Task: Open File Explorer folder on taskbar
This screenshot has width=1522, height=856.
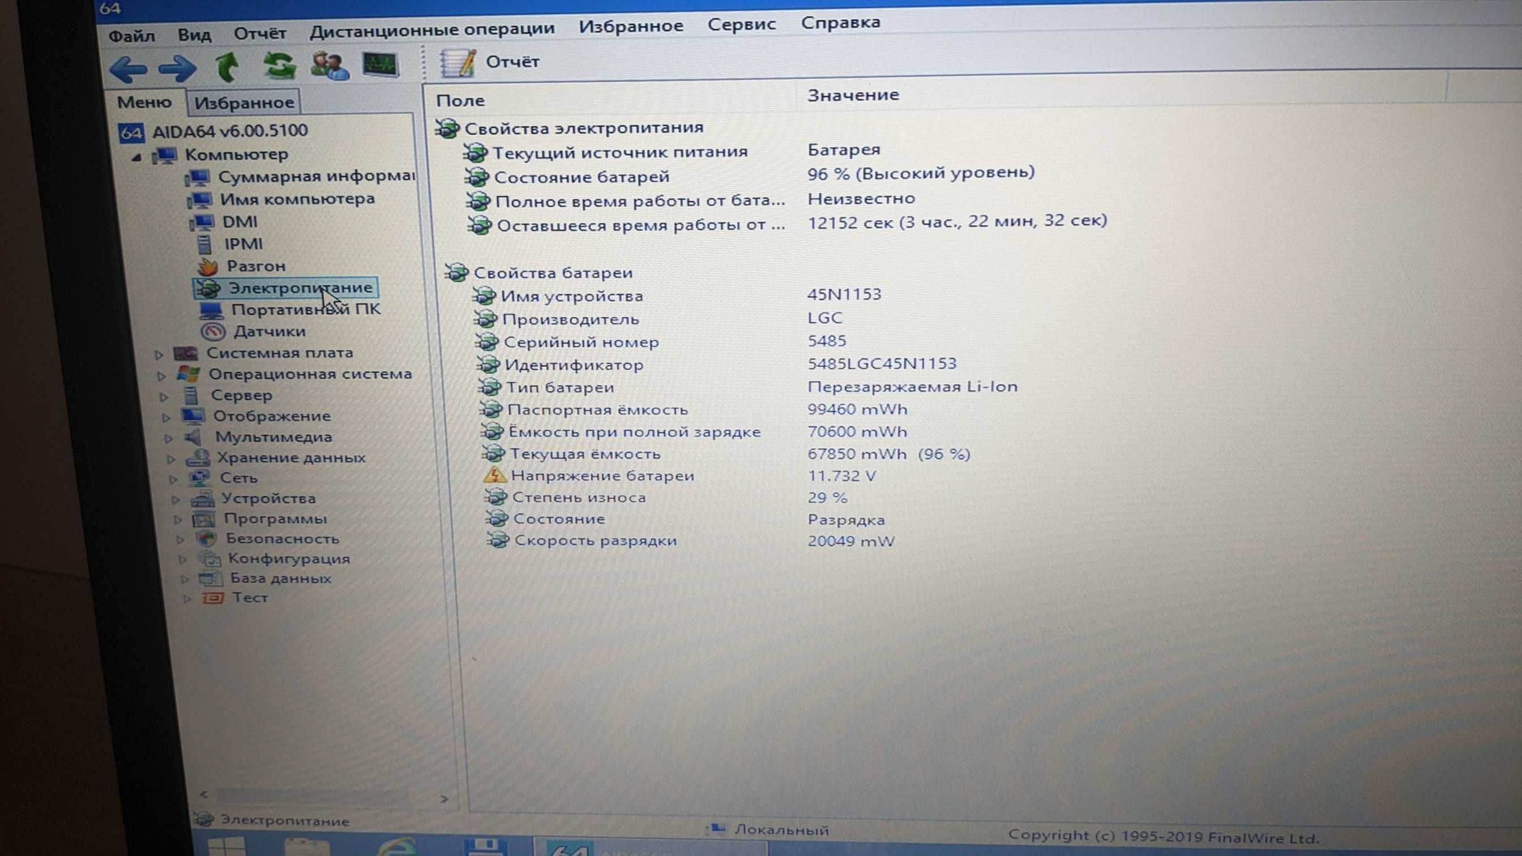Action: 307,847
